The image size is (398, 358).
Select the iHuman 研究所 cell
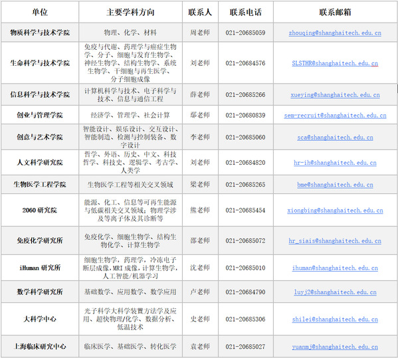(40, 268)
